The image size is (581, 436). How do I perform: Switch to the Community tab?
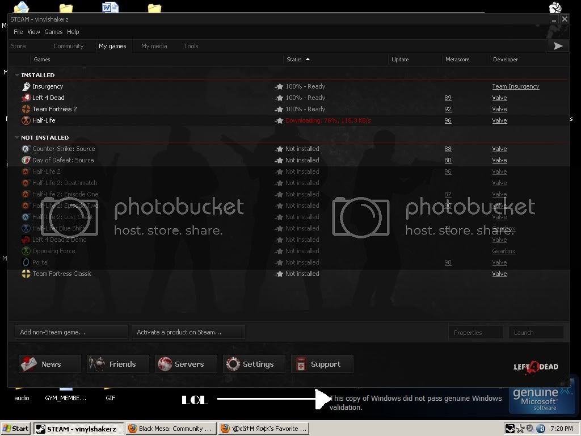[69, 46]
